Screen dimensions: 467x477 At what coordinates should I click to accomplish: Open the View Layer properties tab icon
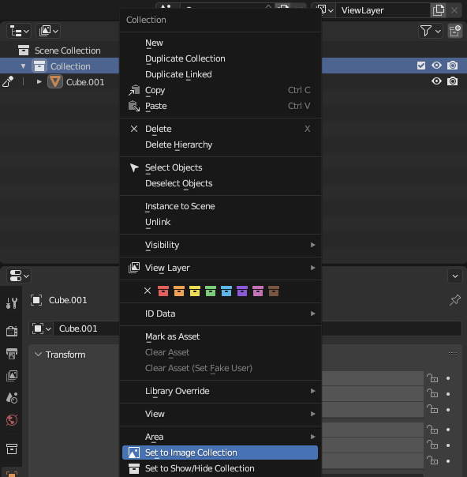click(x=12, y=376)
